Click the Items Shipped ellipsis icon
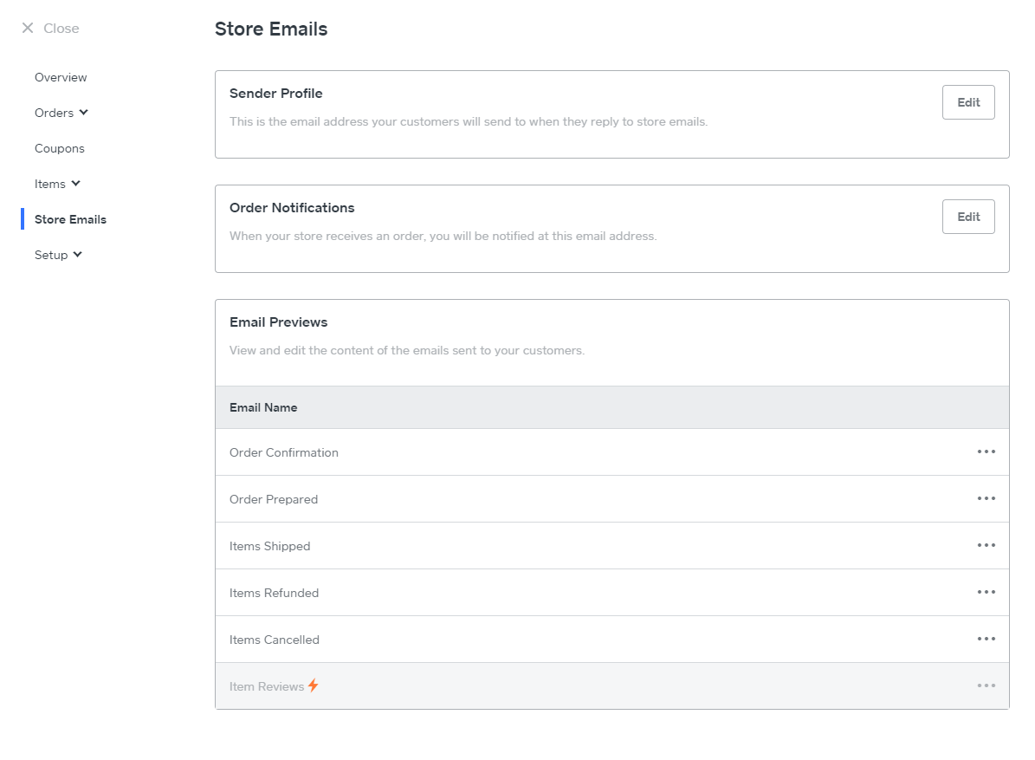1035x760 pixels. [986, 545]
